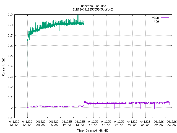The width and height of the screenshot is (177, 133).
Task: Click the "Current (A)" y-axis label
Action: click(3, 66)
